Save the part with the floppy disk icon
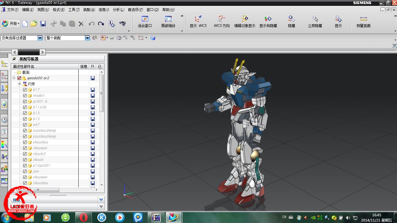Viewport: 397px width, 223px height. (x=43, y=24)
